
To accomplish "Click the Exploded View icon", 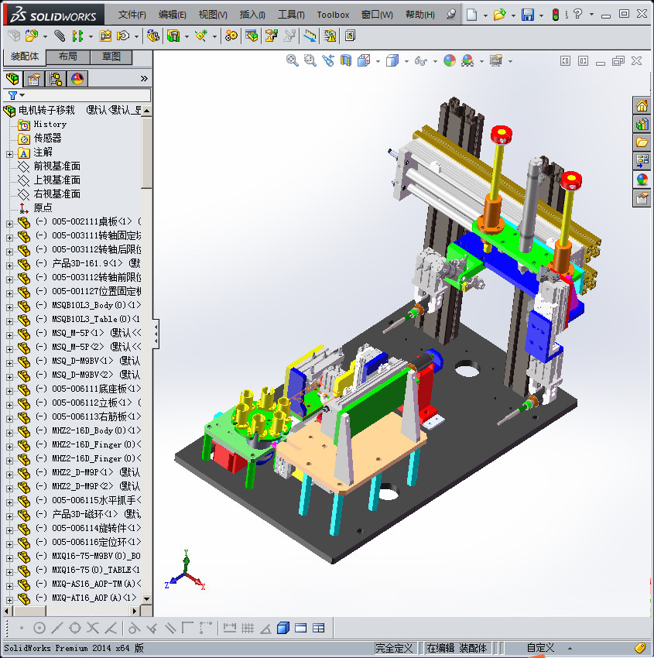I will click(271, 36).
